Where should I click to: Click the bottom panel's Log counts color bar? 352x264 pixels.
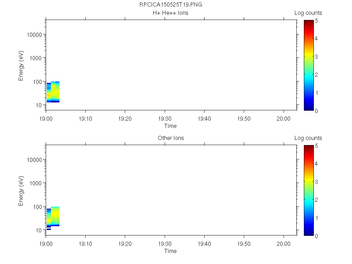tap(309, 190)
